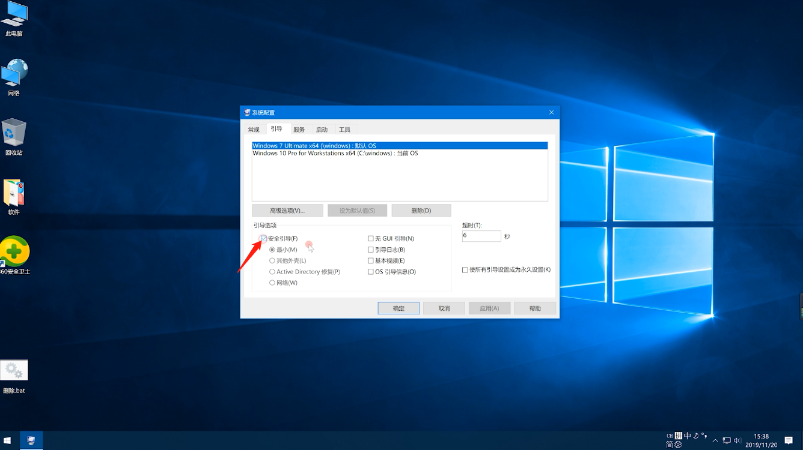The height and width of the screenshot is (450, 803).
Task: Toggle the 安全引导(F) checkbox
Action: pos(263,239)
